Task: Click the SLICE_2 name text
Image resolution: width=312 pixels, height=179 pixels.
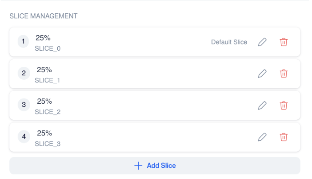Action: coord(48,112)
